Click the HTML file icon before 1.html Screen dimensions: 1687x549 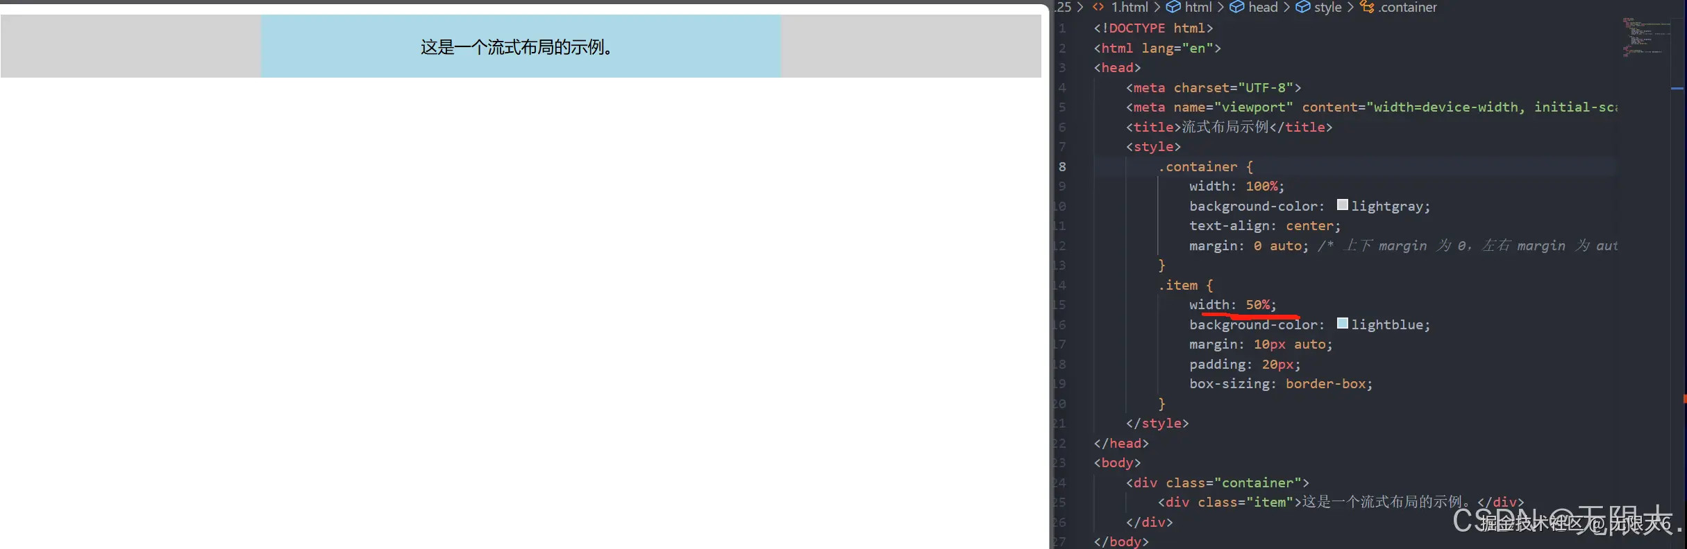click(x=1098, y=7)
